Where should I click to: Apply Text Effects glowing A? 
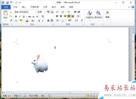[16, 21]
